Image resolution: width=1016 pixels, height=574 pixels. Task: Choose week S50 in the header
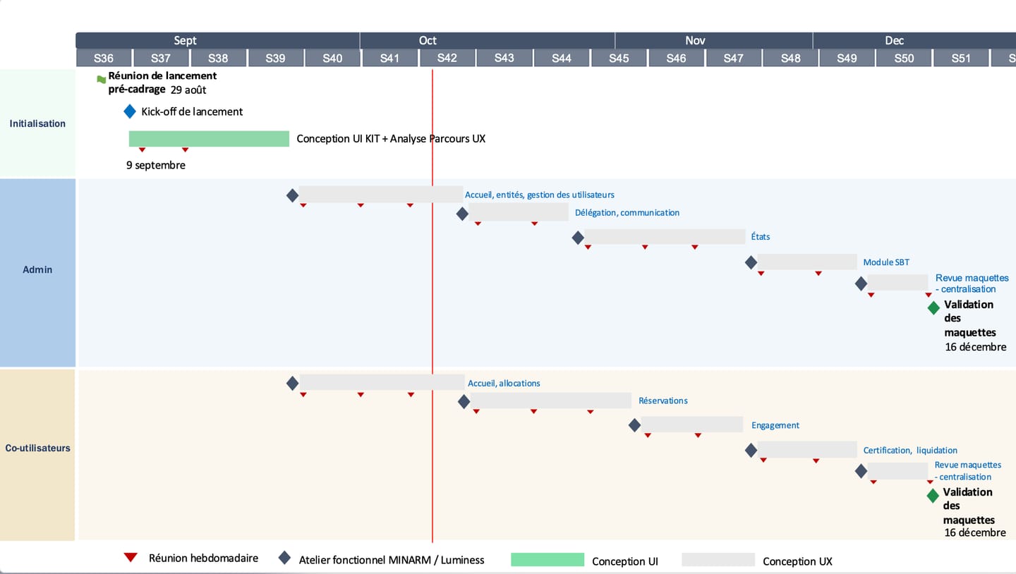point(904,58)
